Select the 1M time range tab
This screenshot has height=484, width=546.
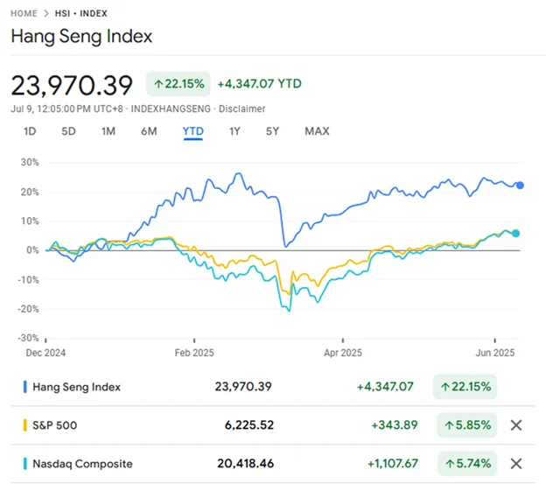108,131
